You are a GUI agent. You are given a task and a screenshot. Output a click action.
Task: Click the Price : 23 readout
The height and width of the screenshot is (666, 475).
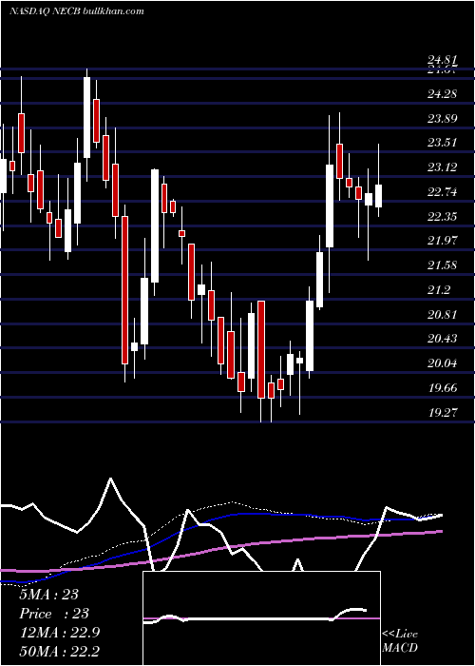click(x=54, y=614)
